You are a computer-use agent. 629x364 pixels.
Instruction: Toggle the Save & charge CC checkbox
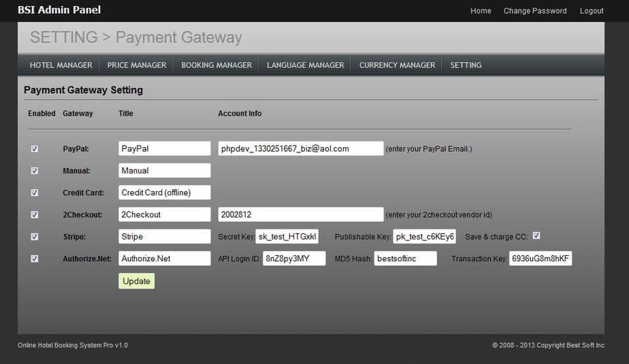[x=536, y=235]
